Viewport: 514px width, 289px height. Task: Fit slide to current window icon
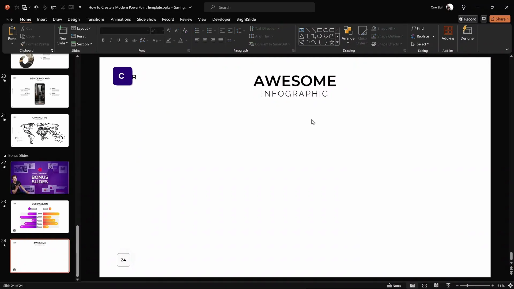(x=510, y=286)
